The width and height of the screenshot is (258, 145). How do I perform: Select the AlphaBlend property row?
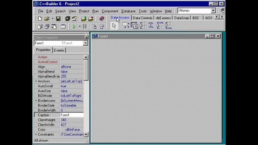click(x=59, y=72)
